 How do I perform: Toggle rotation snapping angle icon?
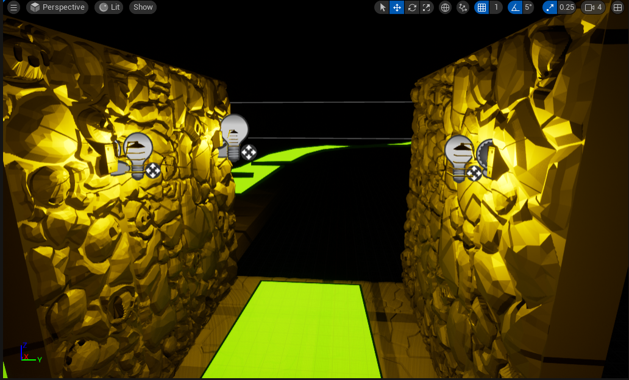pyautogui.click(x=515, y=7)
